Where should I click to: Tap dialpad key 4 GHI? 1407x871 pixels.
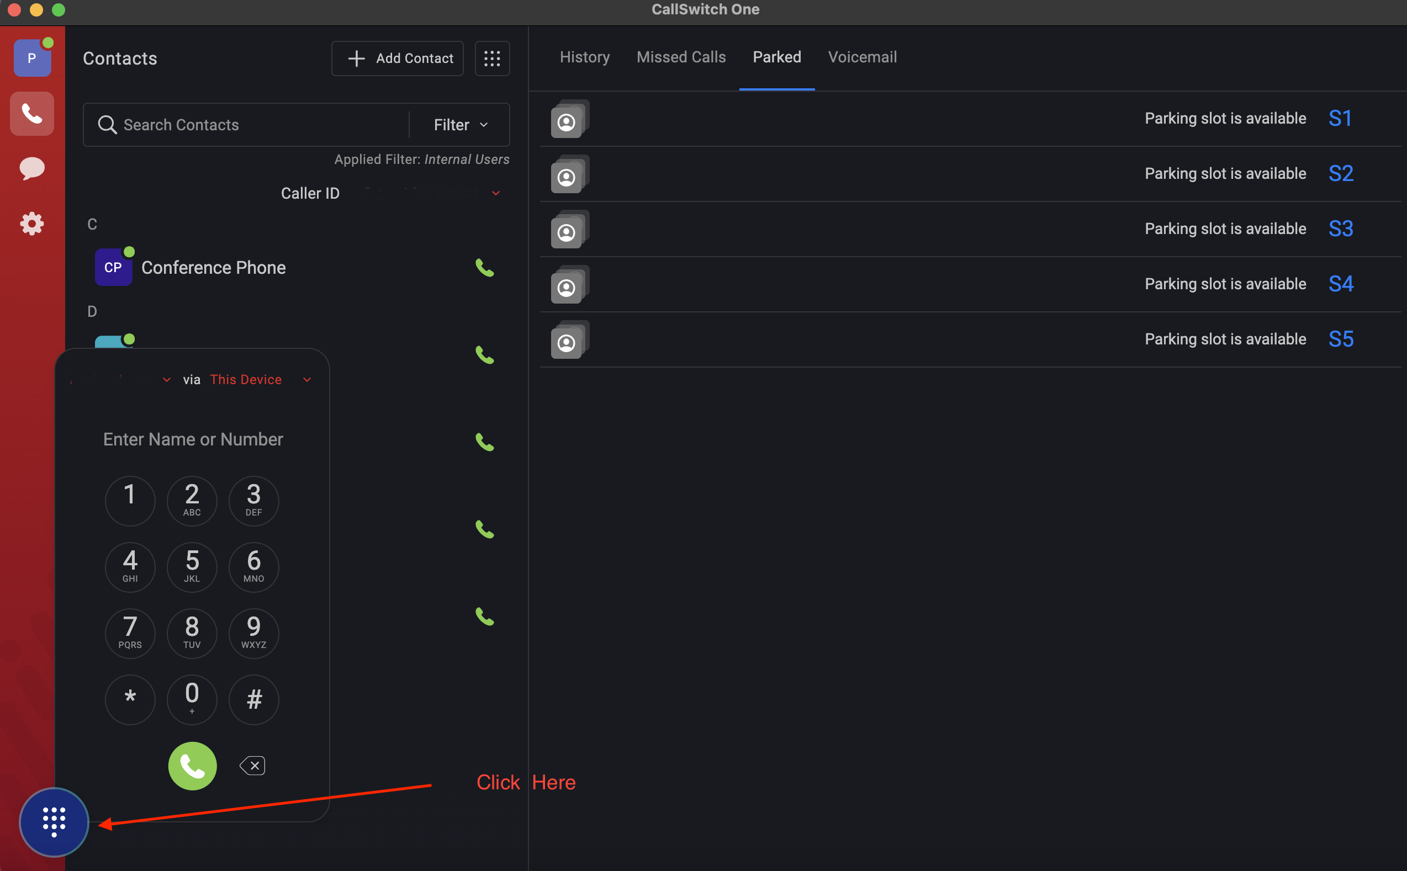click(x=130, y=567)
